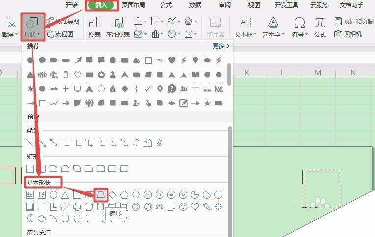The width and height of the screenshot is (375, 237).
Task: Open the 文档助手 ribbon tab
Action: 351,5
